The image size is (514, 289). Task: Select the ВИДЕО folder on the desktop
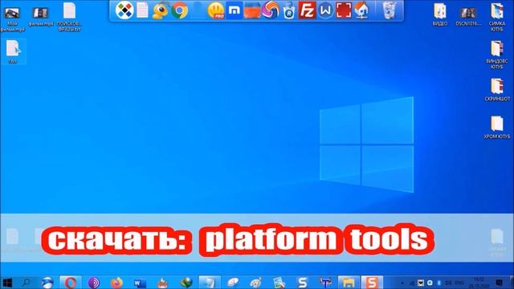pos(440,14)
